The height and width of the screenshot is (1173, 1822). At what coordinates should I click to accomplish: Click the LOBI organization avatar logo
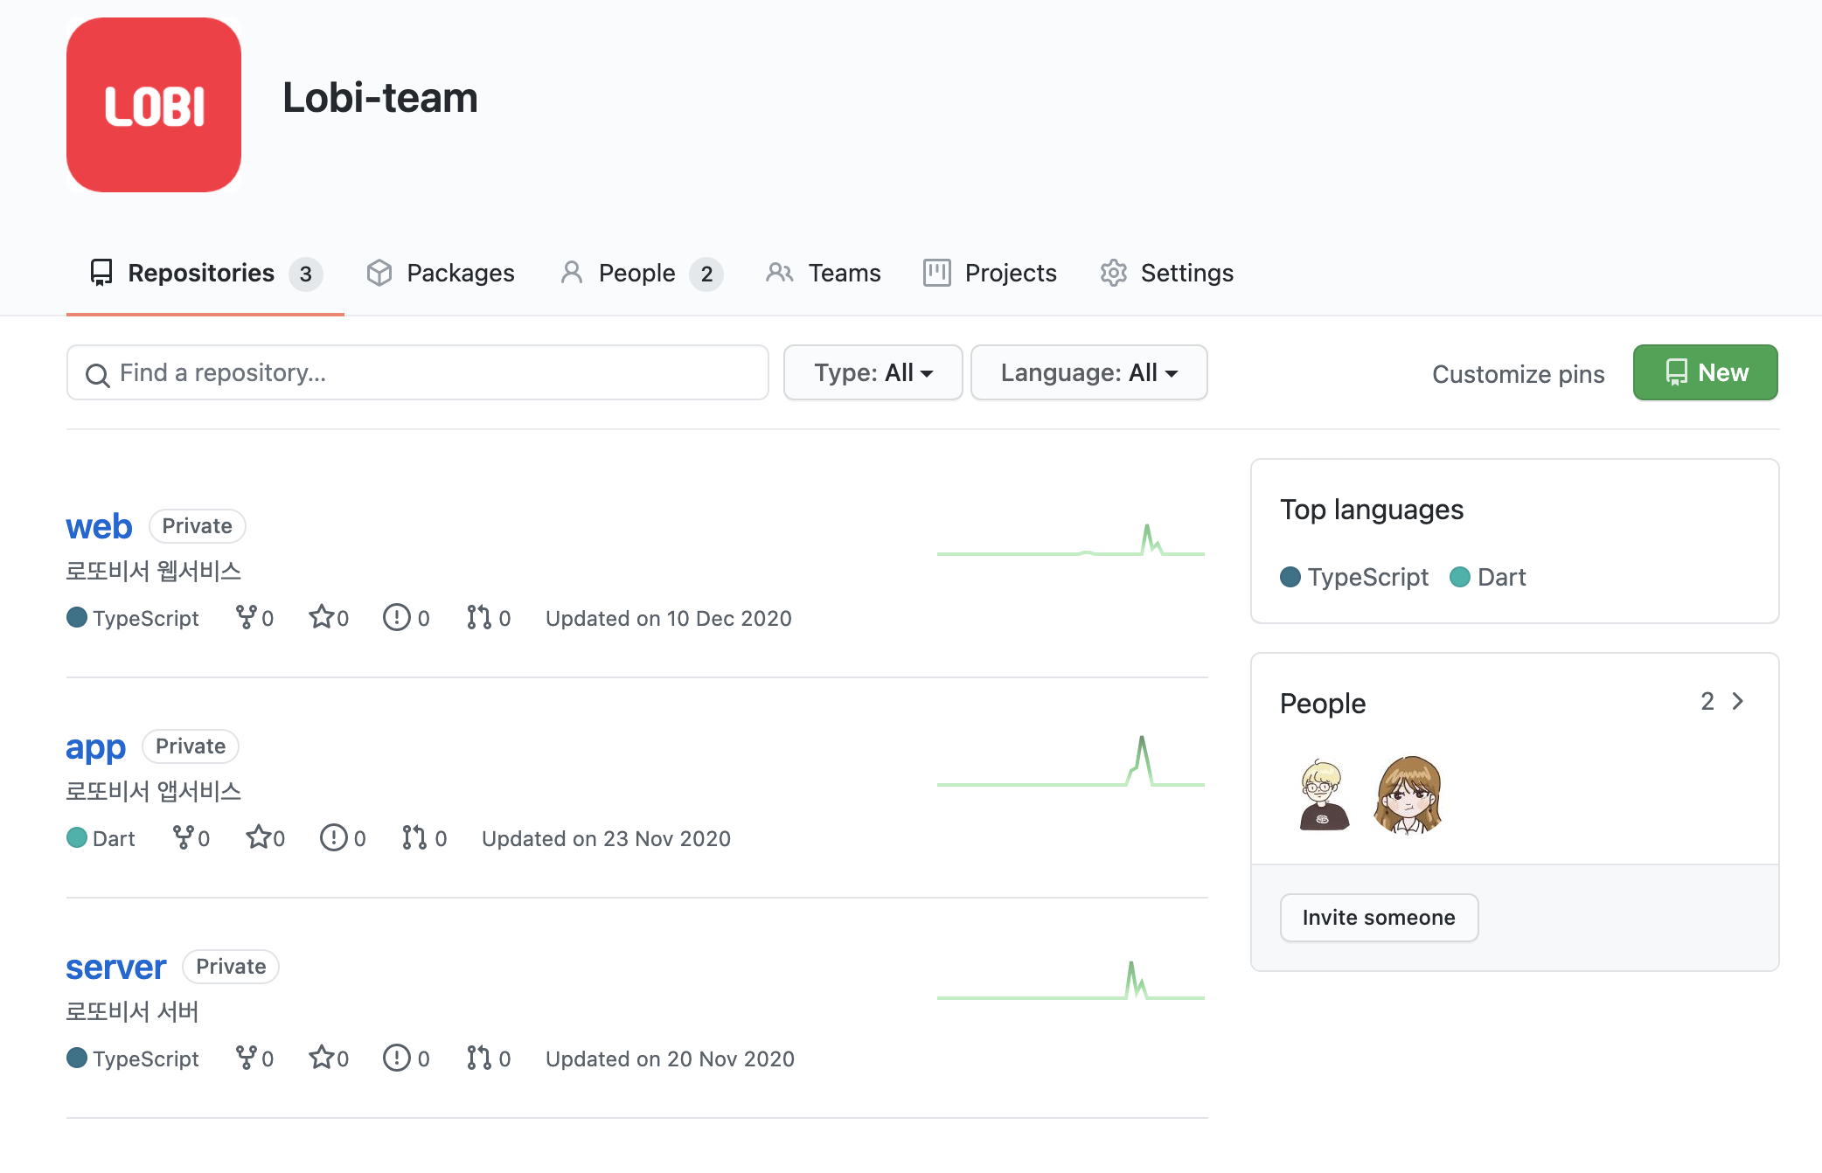[x=154, y=105]
